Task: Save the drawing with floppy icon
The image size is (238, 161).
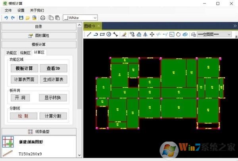Action: tap(21, 18)
